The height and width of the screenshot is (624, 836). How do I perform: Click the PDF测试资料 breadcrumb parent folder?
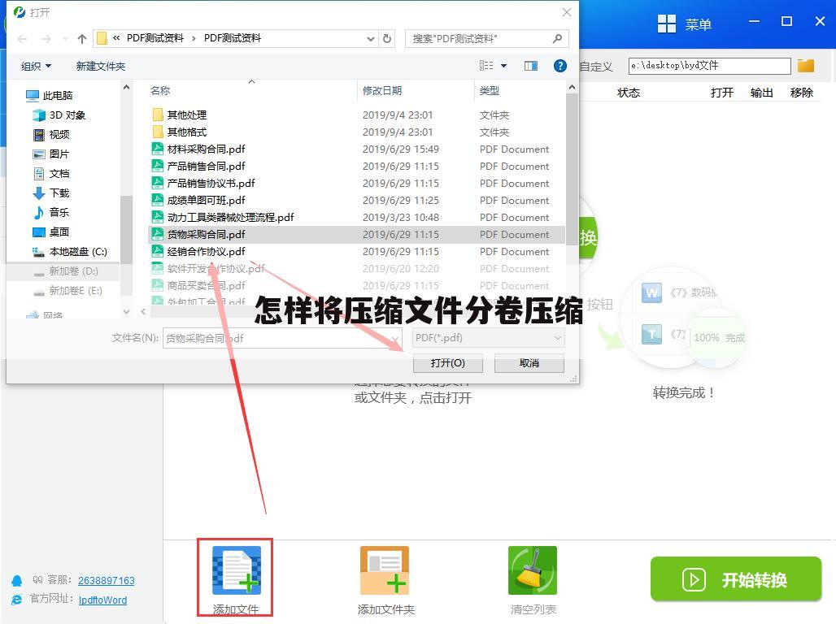[x=155, y=38]
